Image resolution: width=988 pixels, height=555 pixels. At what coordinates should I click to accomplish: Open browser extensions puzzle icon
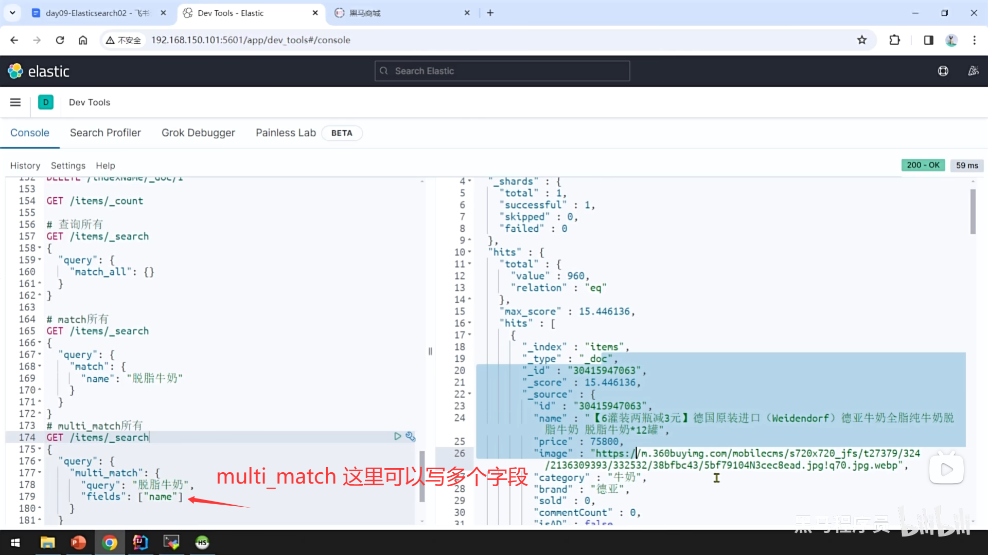895,40
